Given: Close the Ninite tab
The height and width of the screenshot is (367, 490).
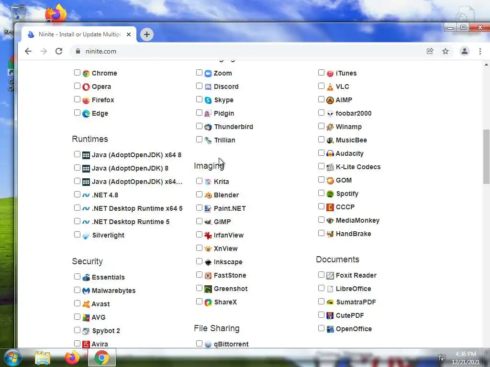Looking at the screenshot, I should [129, 34].
